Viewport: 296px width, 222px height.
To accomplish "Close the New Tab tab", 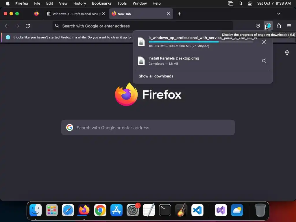I will tap(169, 14).
